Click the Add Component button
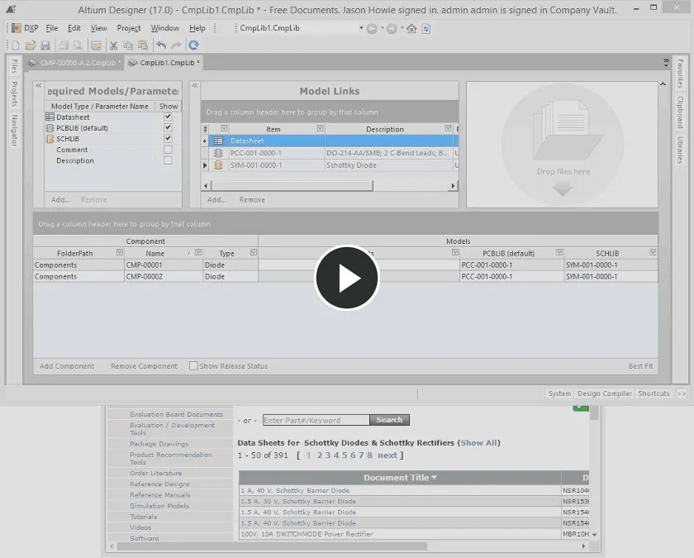The height and width of the screenshot is (558, 694). pyautogui.click(x=67, y=366)
